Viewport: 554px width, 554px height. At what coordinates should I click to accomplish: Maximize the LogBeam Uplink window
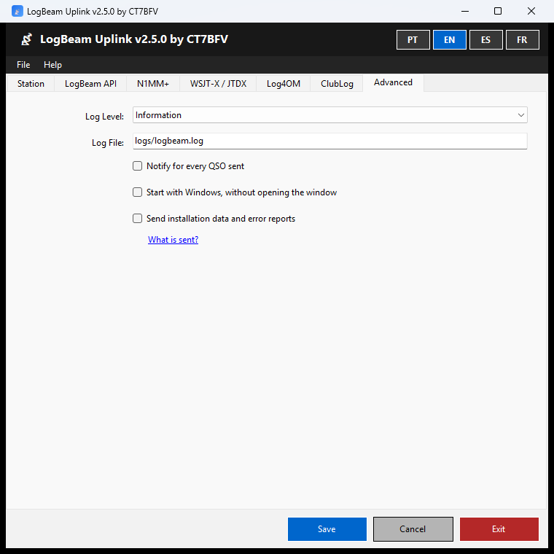tap(498, 12)
